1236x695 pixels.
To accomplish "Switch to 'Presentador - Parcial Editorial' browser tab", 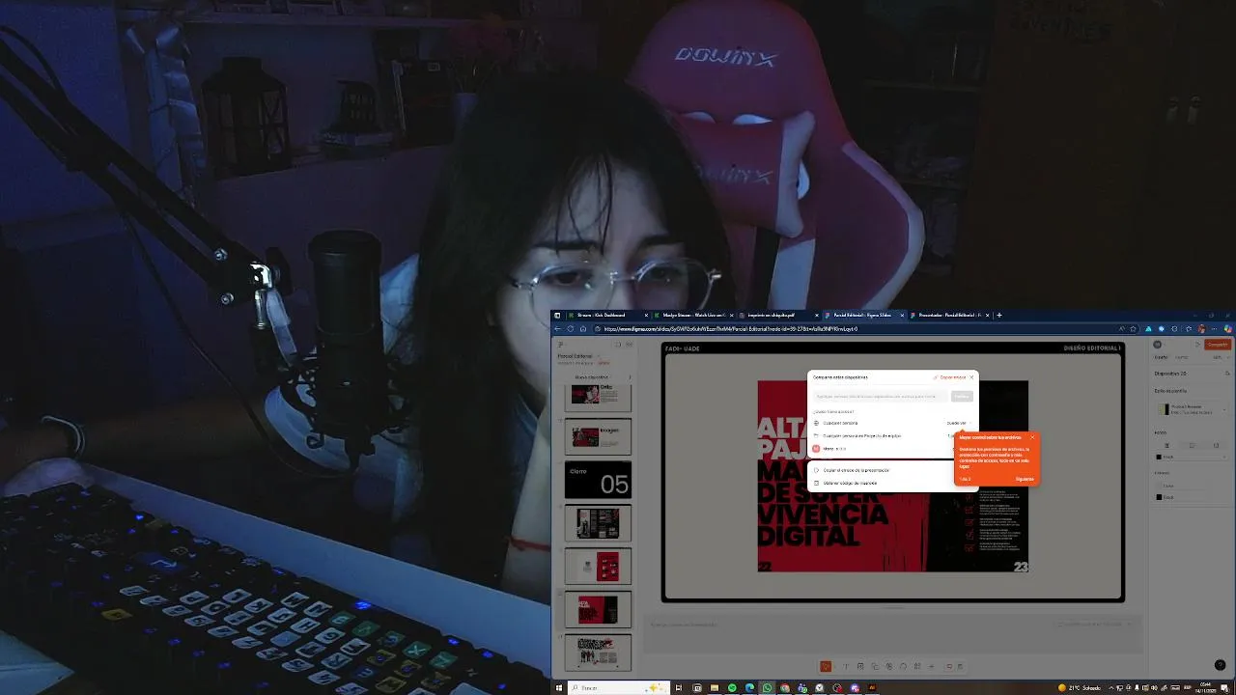I will (948, 315).
